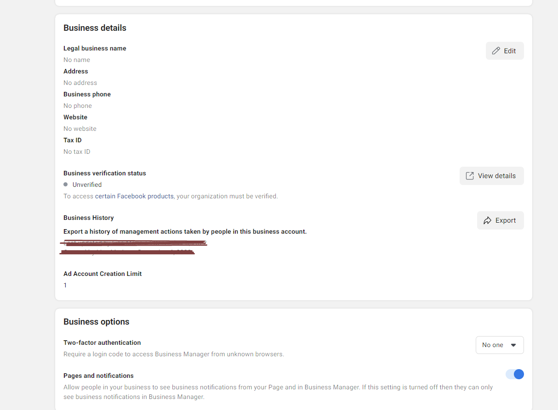Export the business history

[501, 220]
